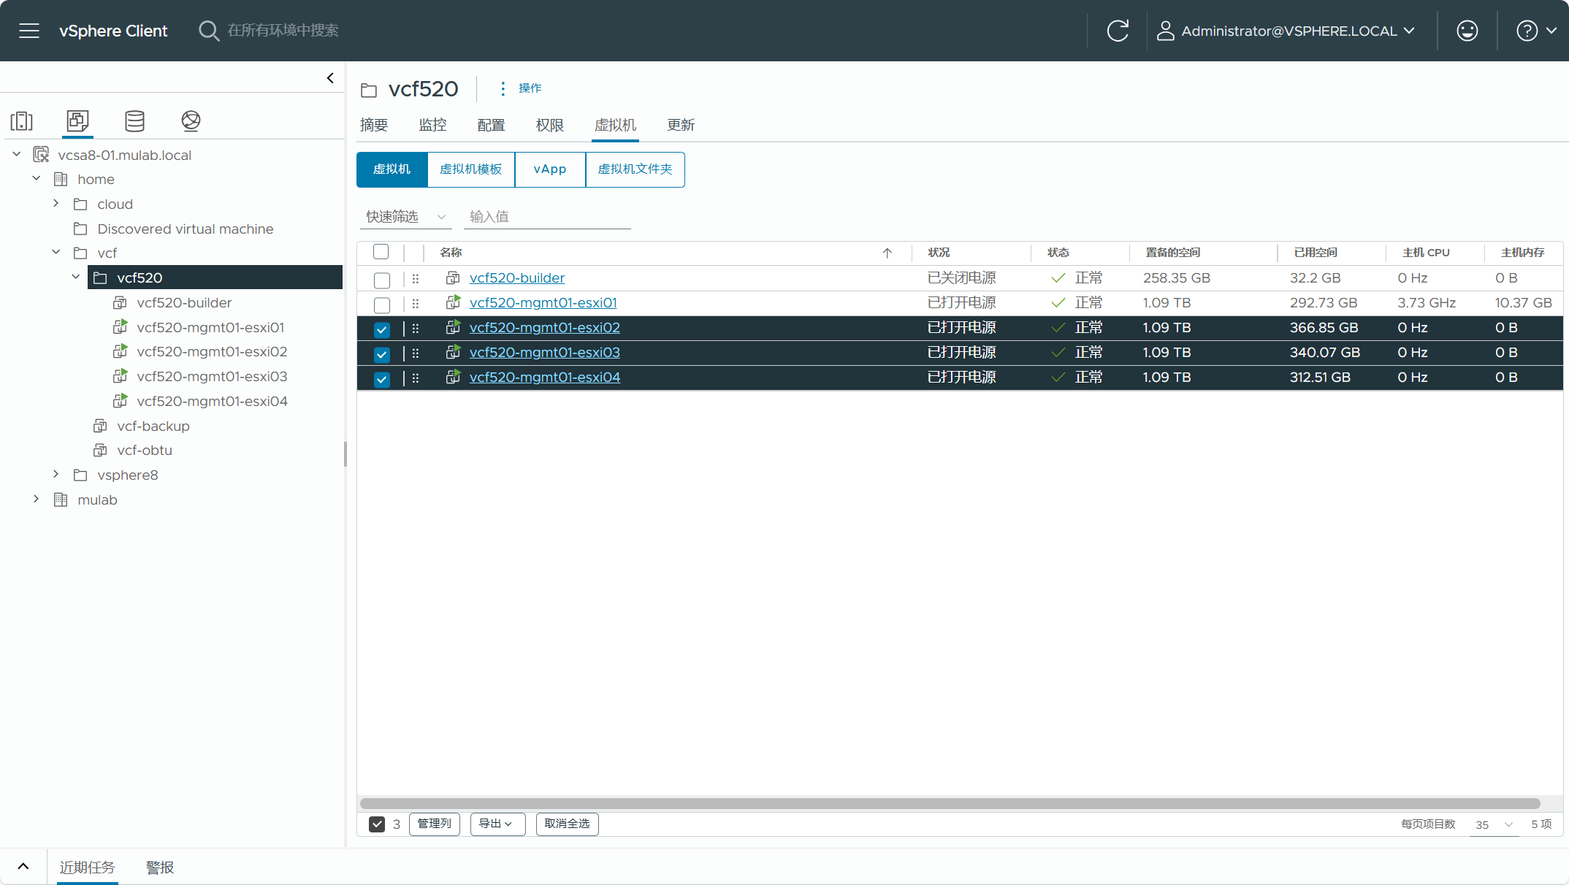Click the mulab datacenter icon in tree
The height and width of the screenshot is (885, 1569).
click(x=61, y=499)
